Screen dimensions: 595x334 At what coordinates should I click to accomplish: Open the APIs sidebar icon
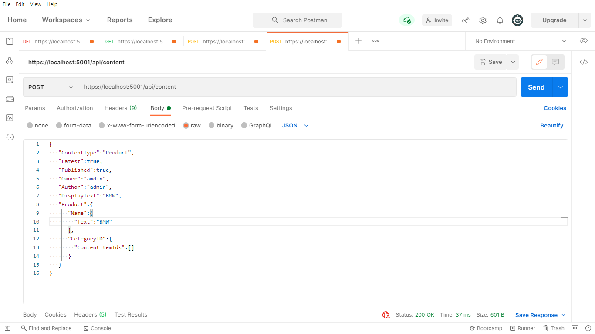click(10, 60)
